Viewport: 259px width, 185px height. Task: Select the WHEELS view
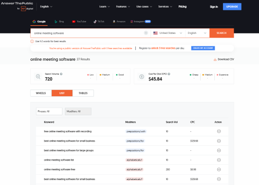click(x=41, y=93)
